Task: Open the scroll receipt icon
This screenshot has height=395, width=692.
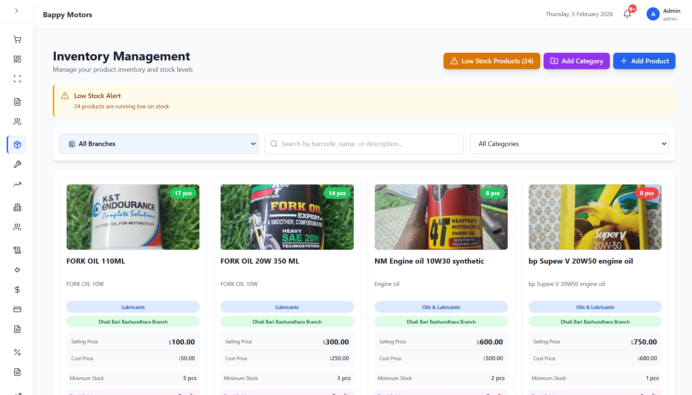Action: pyautogui.click(x=17, y=250)
